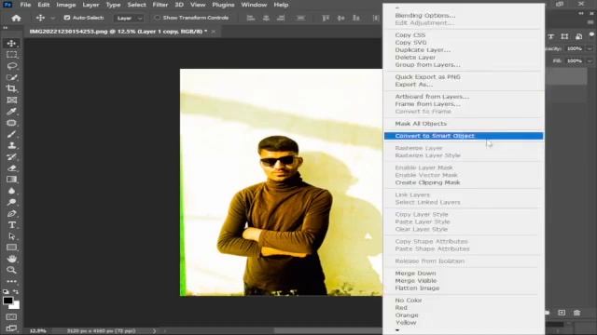Image resolution: width=597 pixels, height=335 pixels.
Task: Open the Auto-Select Layer dropdown
Action: tap(129, 18)
